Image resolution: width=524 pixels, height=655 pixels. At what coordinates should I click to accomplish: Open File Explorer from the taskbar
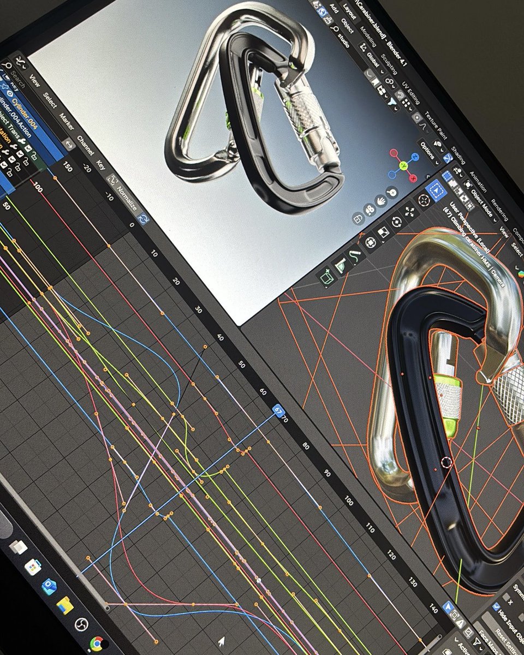click(x=65, y=605)
